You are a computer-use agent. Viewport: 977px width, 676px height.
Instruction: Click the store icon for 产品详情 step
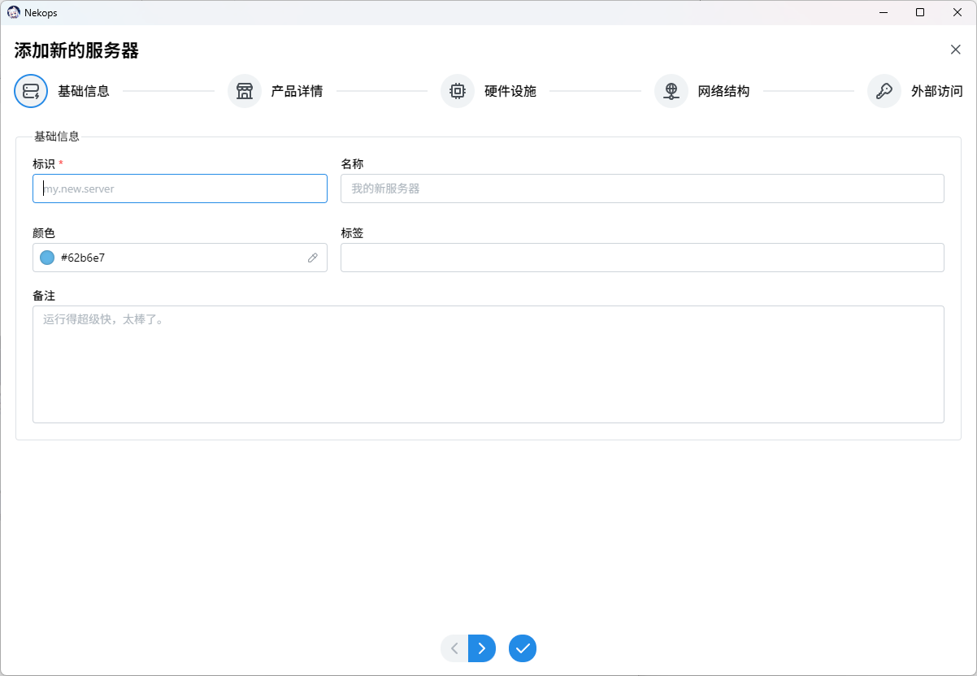point(245,91)
